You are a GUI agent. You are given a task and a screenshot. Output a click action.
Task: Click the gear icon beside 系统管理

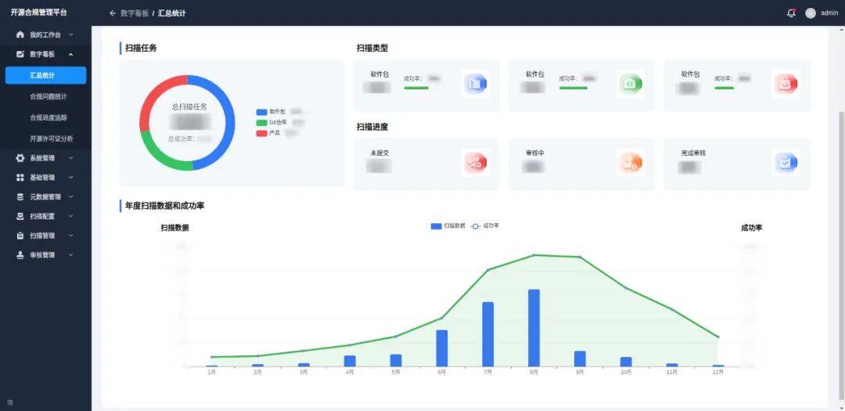(20, 158)
